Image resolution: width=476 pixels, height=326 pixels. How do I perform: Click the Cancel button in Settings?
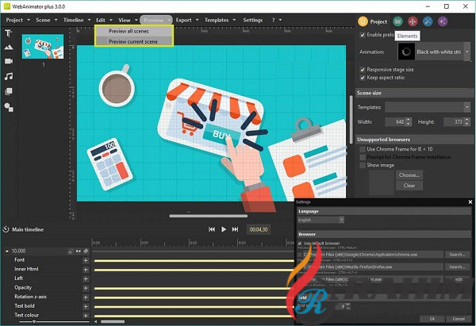point(458,320)
